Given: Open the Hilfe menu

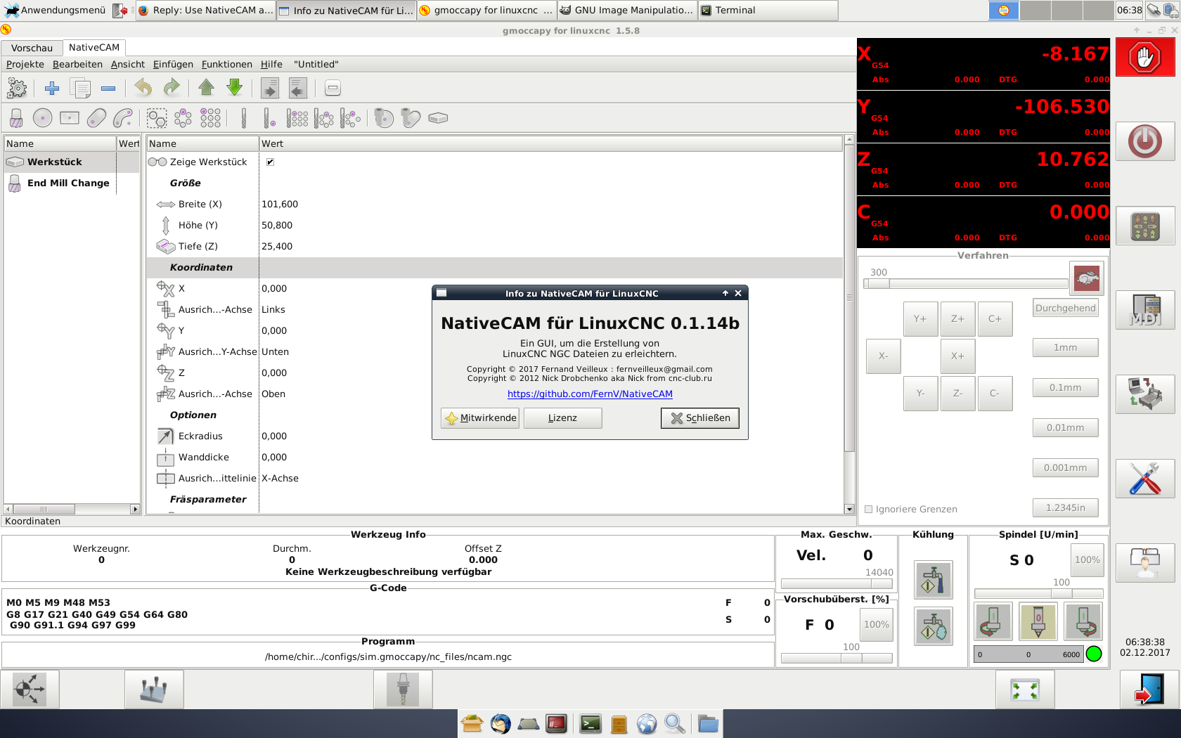Looking at the screenshot, I should click(271, 64).
